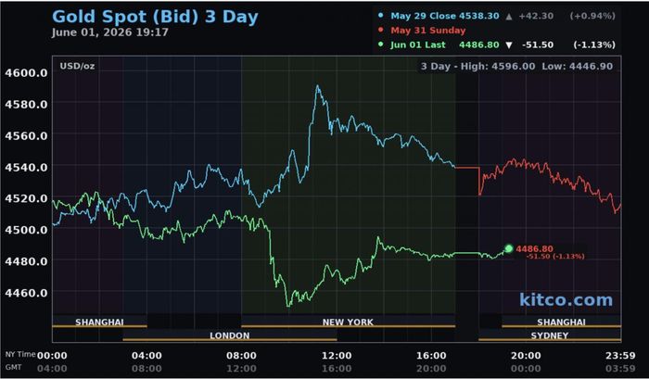Click the kitco.com watermark logo
Viewport: 649px width, 379px height.
566,299
